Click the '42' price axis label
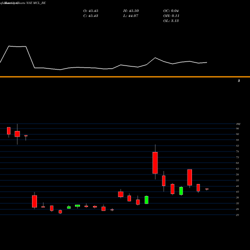250x250 pixels. tap(237, 192)
